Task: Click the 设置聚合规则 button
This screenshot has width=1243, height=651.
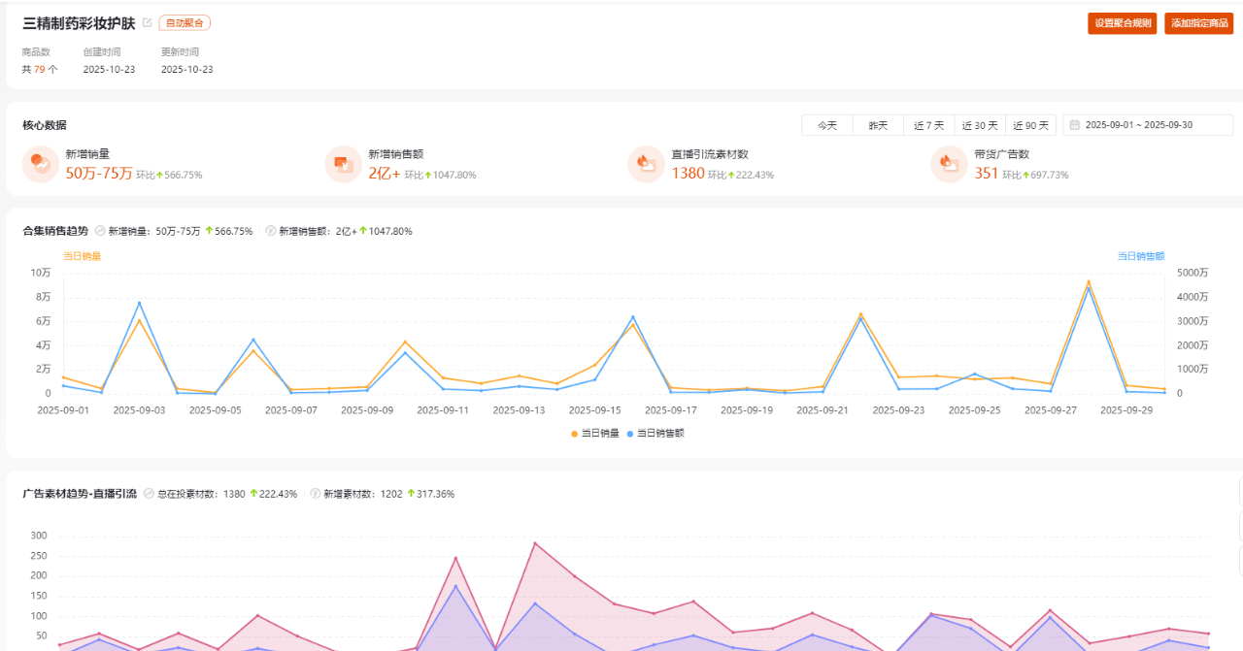Action: coord(1122,23)
